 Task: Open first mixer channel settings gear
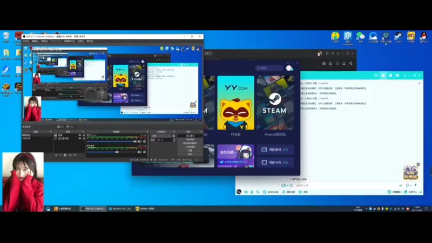point(144,141)
